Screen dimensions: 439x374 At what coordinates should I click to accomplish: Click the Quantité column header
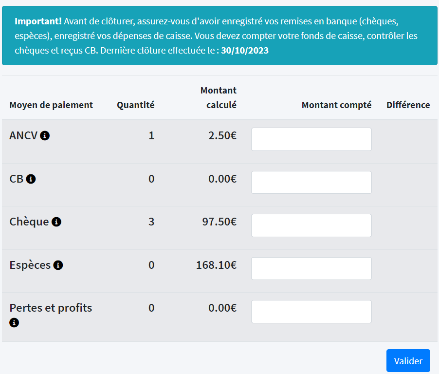(x=135, y=105)
